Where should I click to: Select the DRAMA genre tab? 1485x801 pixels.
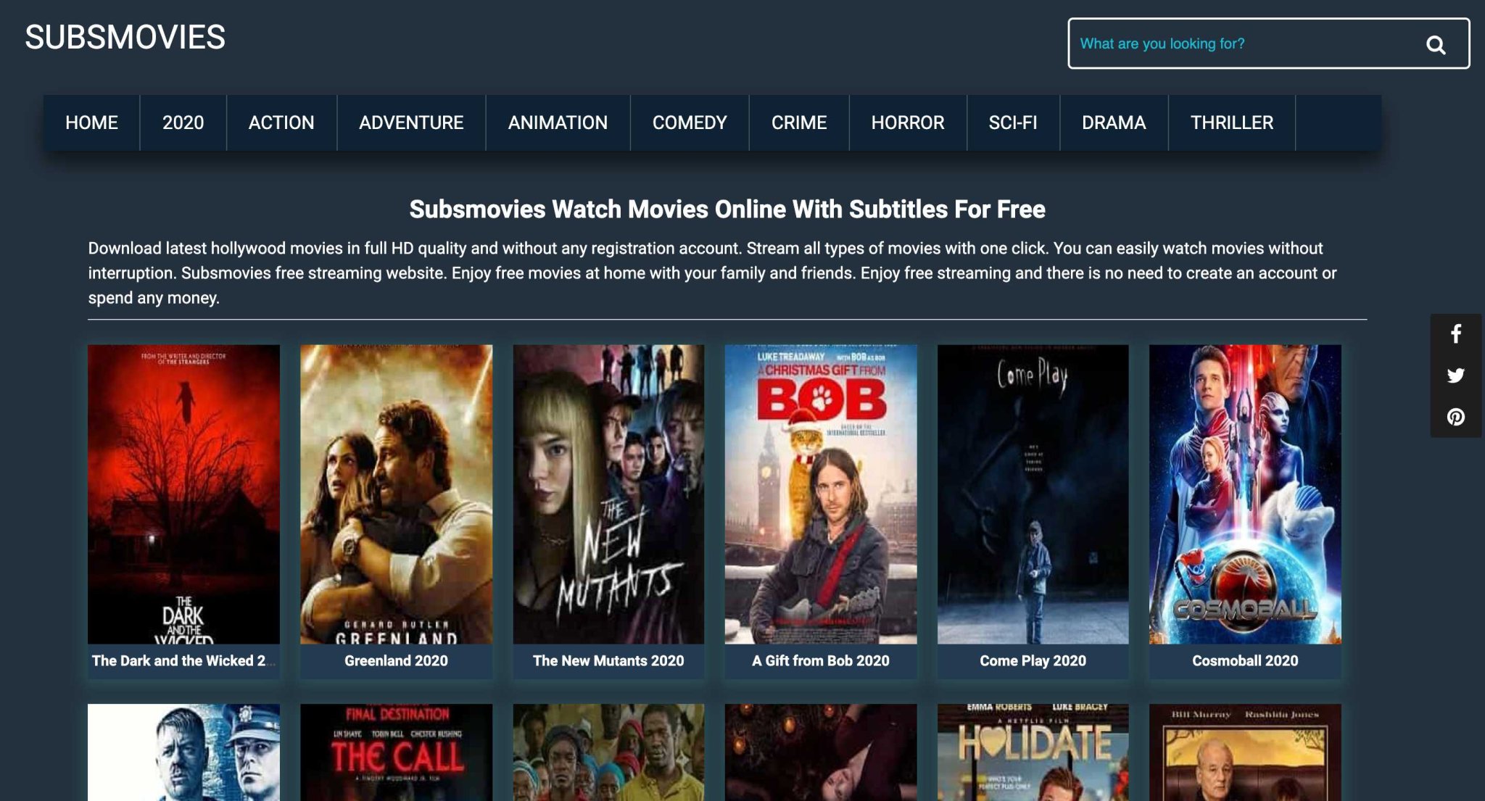point(1113,123)
